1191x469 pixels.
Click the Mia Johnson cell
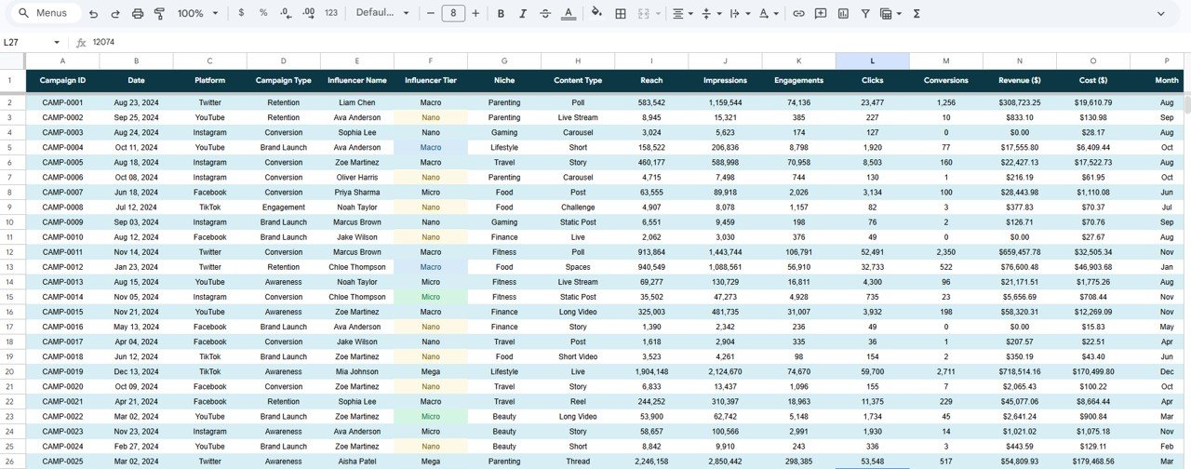tap(357, 371)
